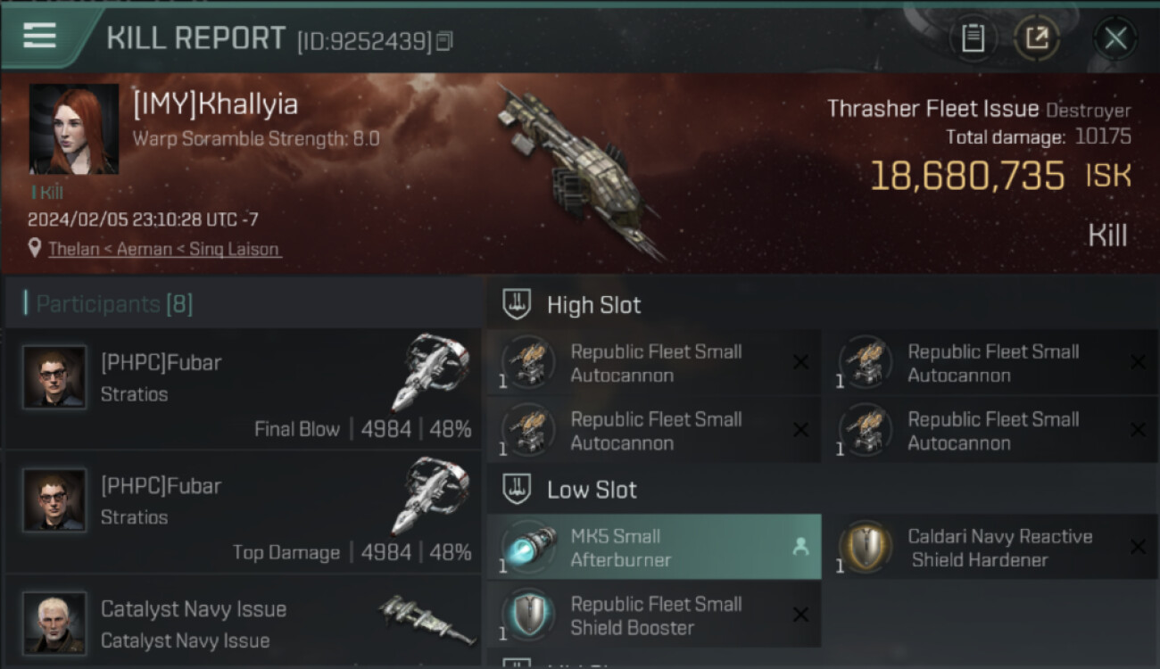Click the High Slot section icon
Viewport: 1160px width, 669px height.
coord(518,304)
